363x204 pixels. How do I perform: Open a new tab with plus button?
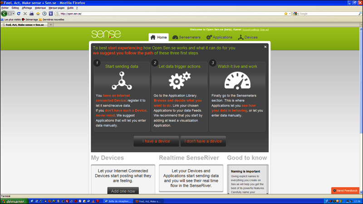pyautogui.click(x=51, y=25)
